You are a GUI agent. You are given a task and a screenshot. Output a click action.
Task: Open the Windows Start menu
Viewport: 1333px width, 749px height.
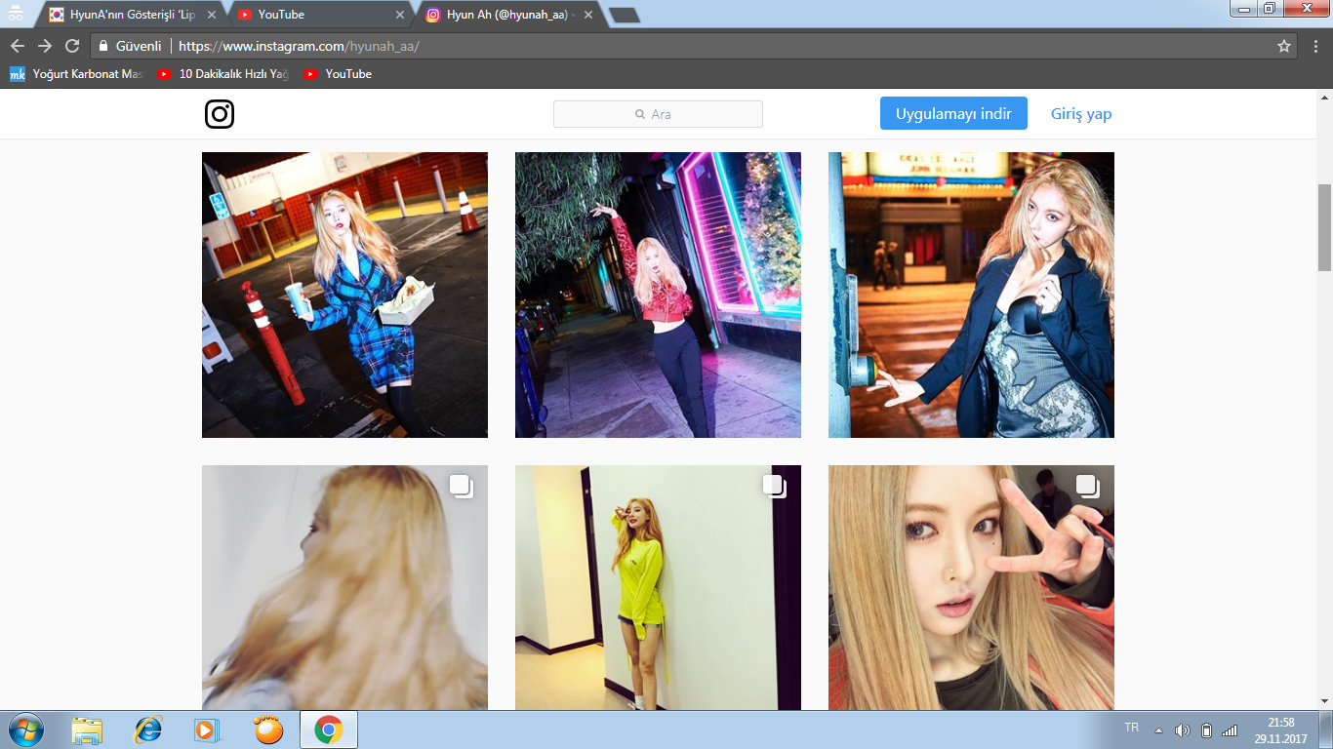click(25, 729)
